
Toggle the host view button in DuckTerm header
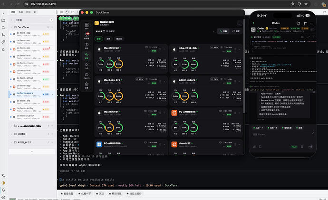pyautogui.click(x=223, y=31)
